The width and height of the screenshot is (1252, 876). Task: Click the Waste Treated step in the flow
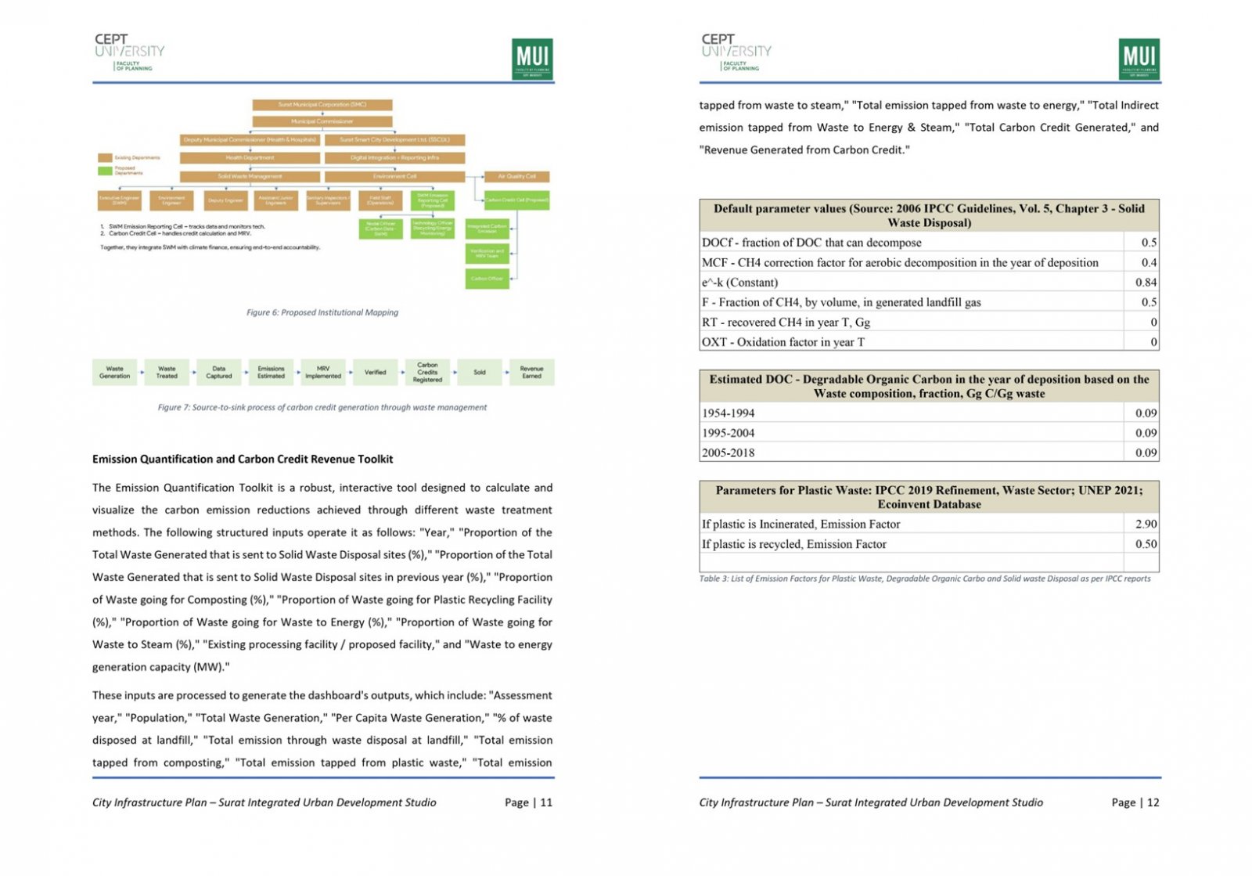pos(167,373)
